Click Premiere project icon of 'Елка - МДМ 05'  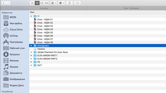click(35, 33)
